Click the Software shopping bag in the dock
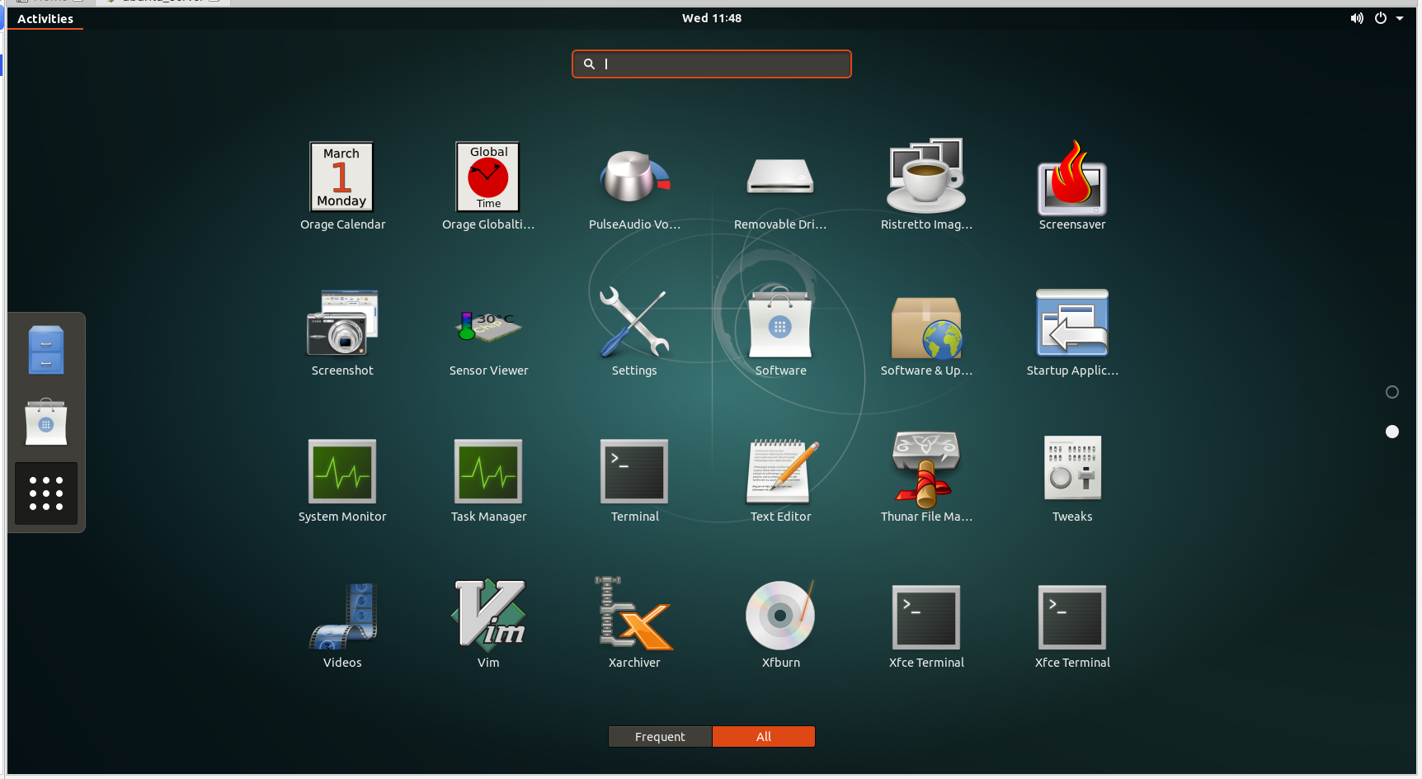 46,422
